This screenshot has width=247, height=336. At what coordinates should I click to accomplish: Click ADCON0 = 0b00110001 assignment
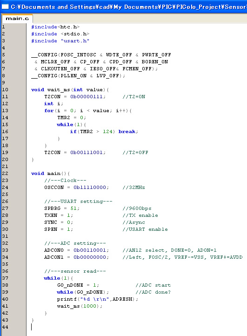coord(76,250)
